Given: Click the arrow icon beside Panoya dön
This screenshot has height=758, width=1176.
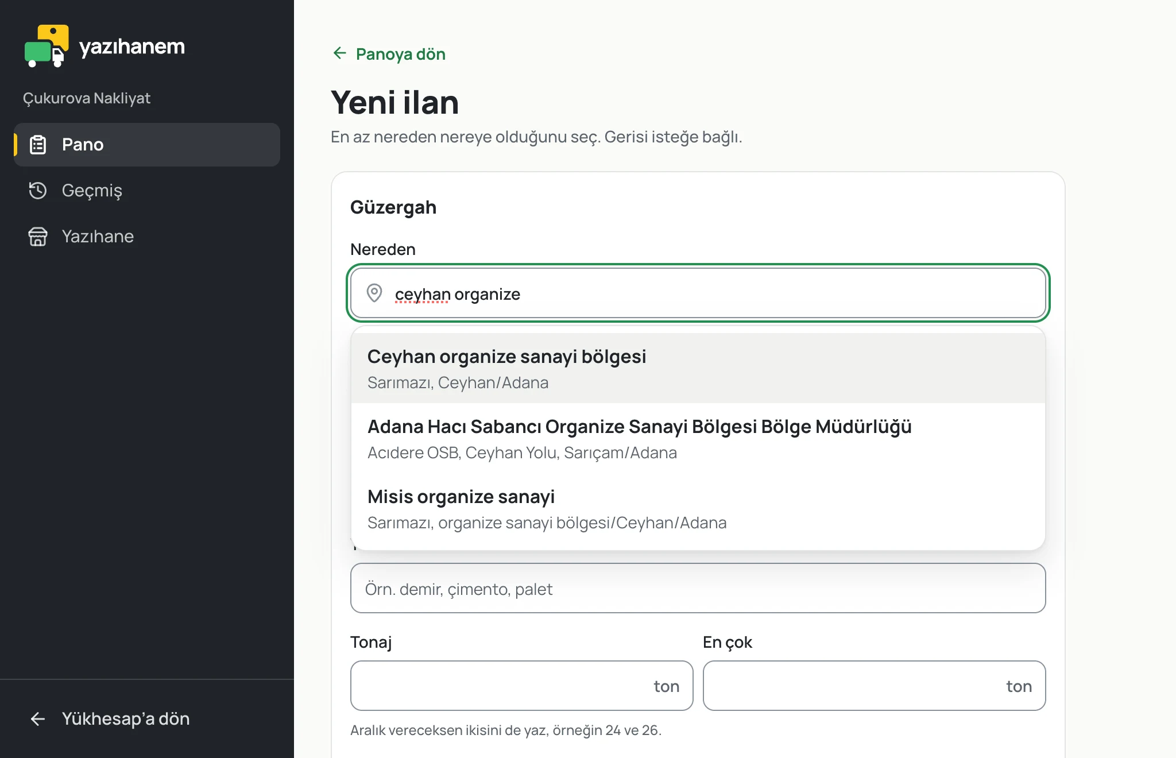Looking at the screenshot, I should tap(339, 53).
